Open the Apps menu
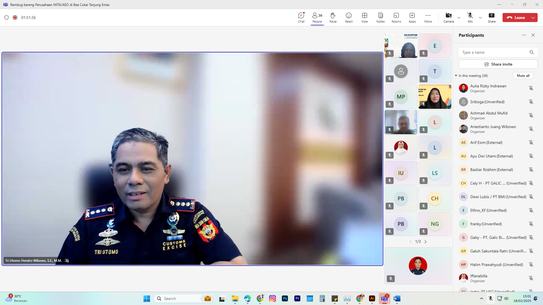 click(412, 18)
